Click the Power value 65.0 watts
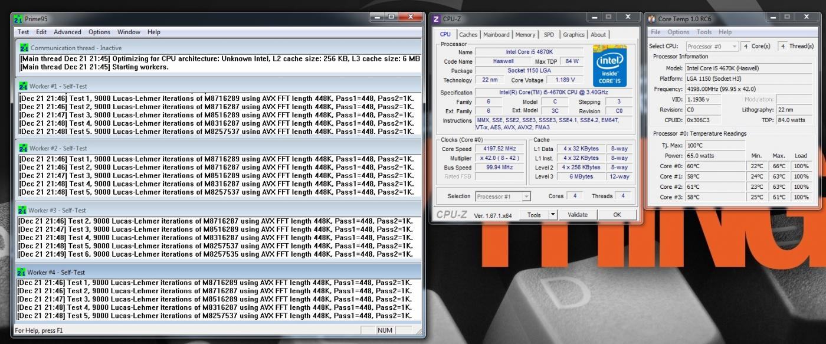The image size is (826, 344). (x=715, y=155)
